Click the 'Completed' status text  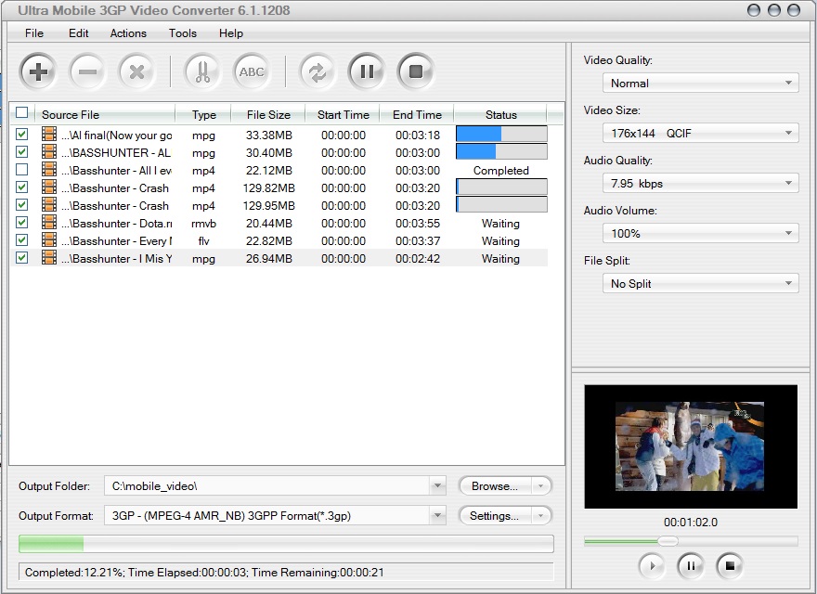[x=500, y=171]
